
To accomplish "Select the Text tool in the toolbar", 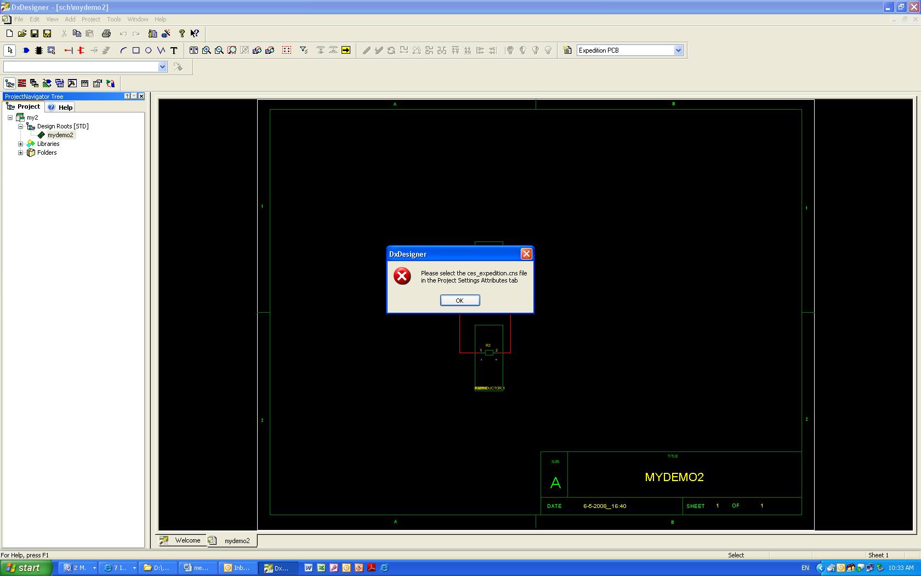I will (x=174, y=50).
